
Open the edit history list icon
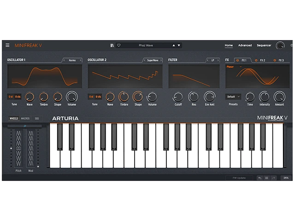pos(266,178)
